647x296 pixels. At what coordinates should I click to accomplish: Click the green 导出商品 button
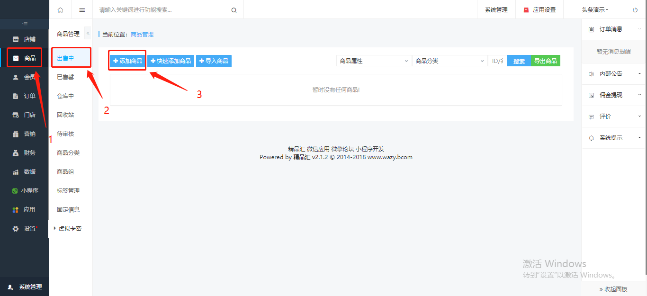[x=546, y=61]
